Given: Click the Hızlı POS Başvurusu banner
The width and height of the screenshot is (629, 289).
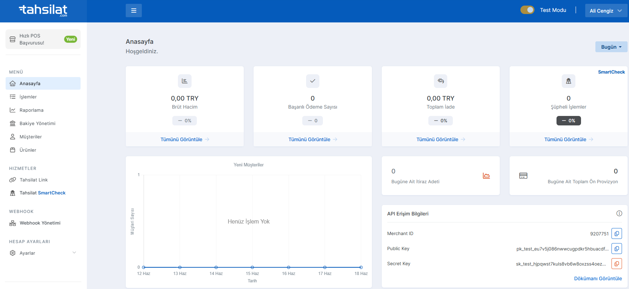Looking at the screenshot, I should (x=43, y=39).
